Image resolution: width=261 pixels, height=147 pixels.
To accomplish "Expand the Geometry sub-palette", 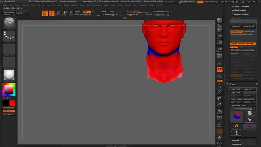I will click(x=236, y=144).
